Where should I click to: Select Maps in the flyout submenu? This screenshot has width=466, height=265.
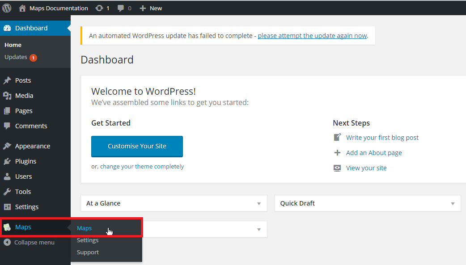[x=84, y=228]
